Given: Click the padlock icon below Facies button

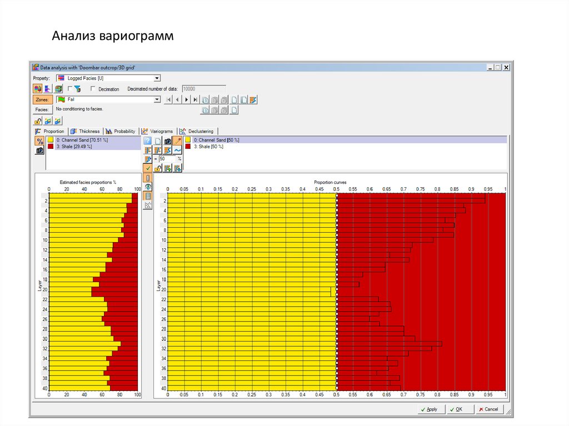Looking at the screenshot, I should (38, 121).
